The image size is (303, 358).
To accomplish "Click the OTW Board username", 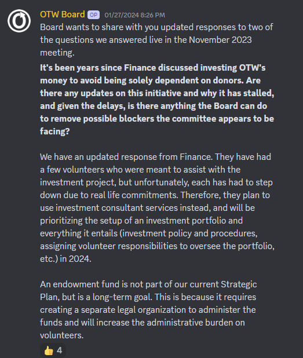I will click(x=63, y=14).
